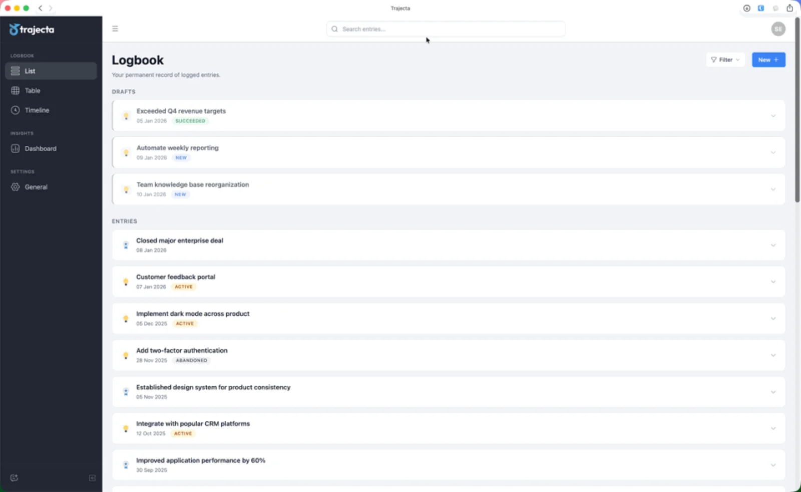Open the Automate weekly reporting draft

point(178,148)
